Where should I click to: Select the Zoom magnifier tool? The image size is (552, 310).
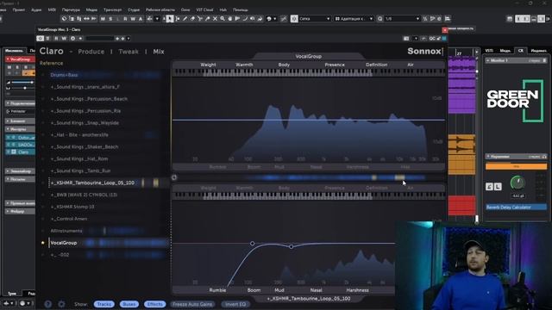223,19
